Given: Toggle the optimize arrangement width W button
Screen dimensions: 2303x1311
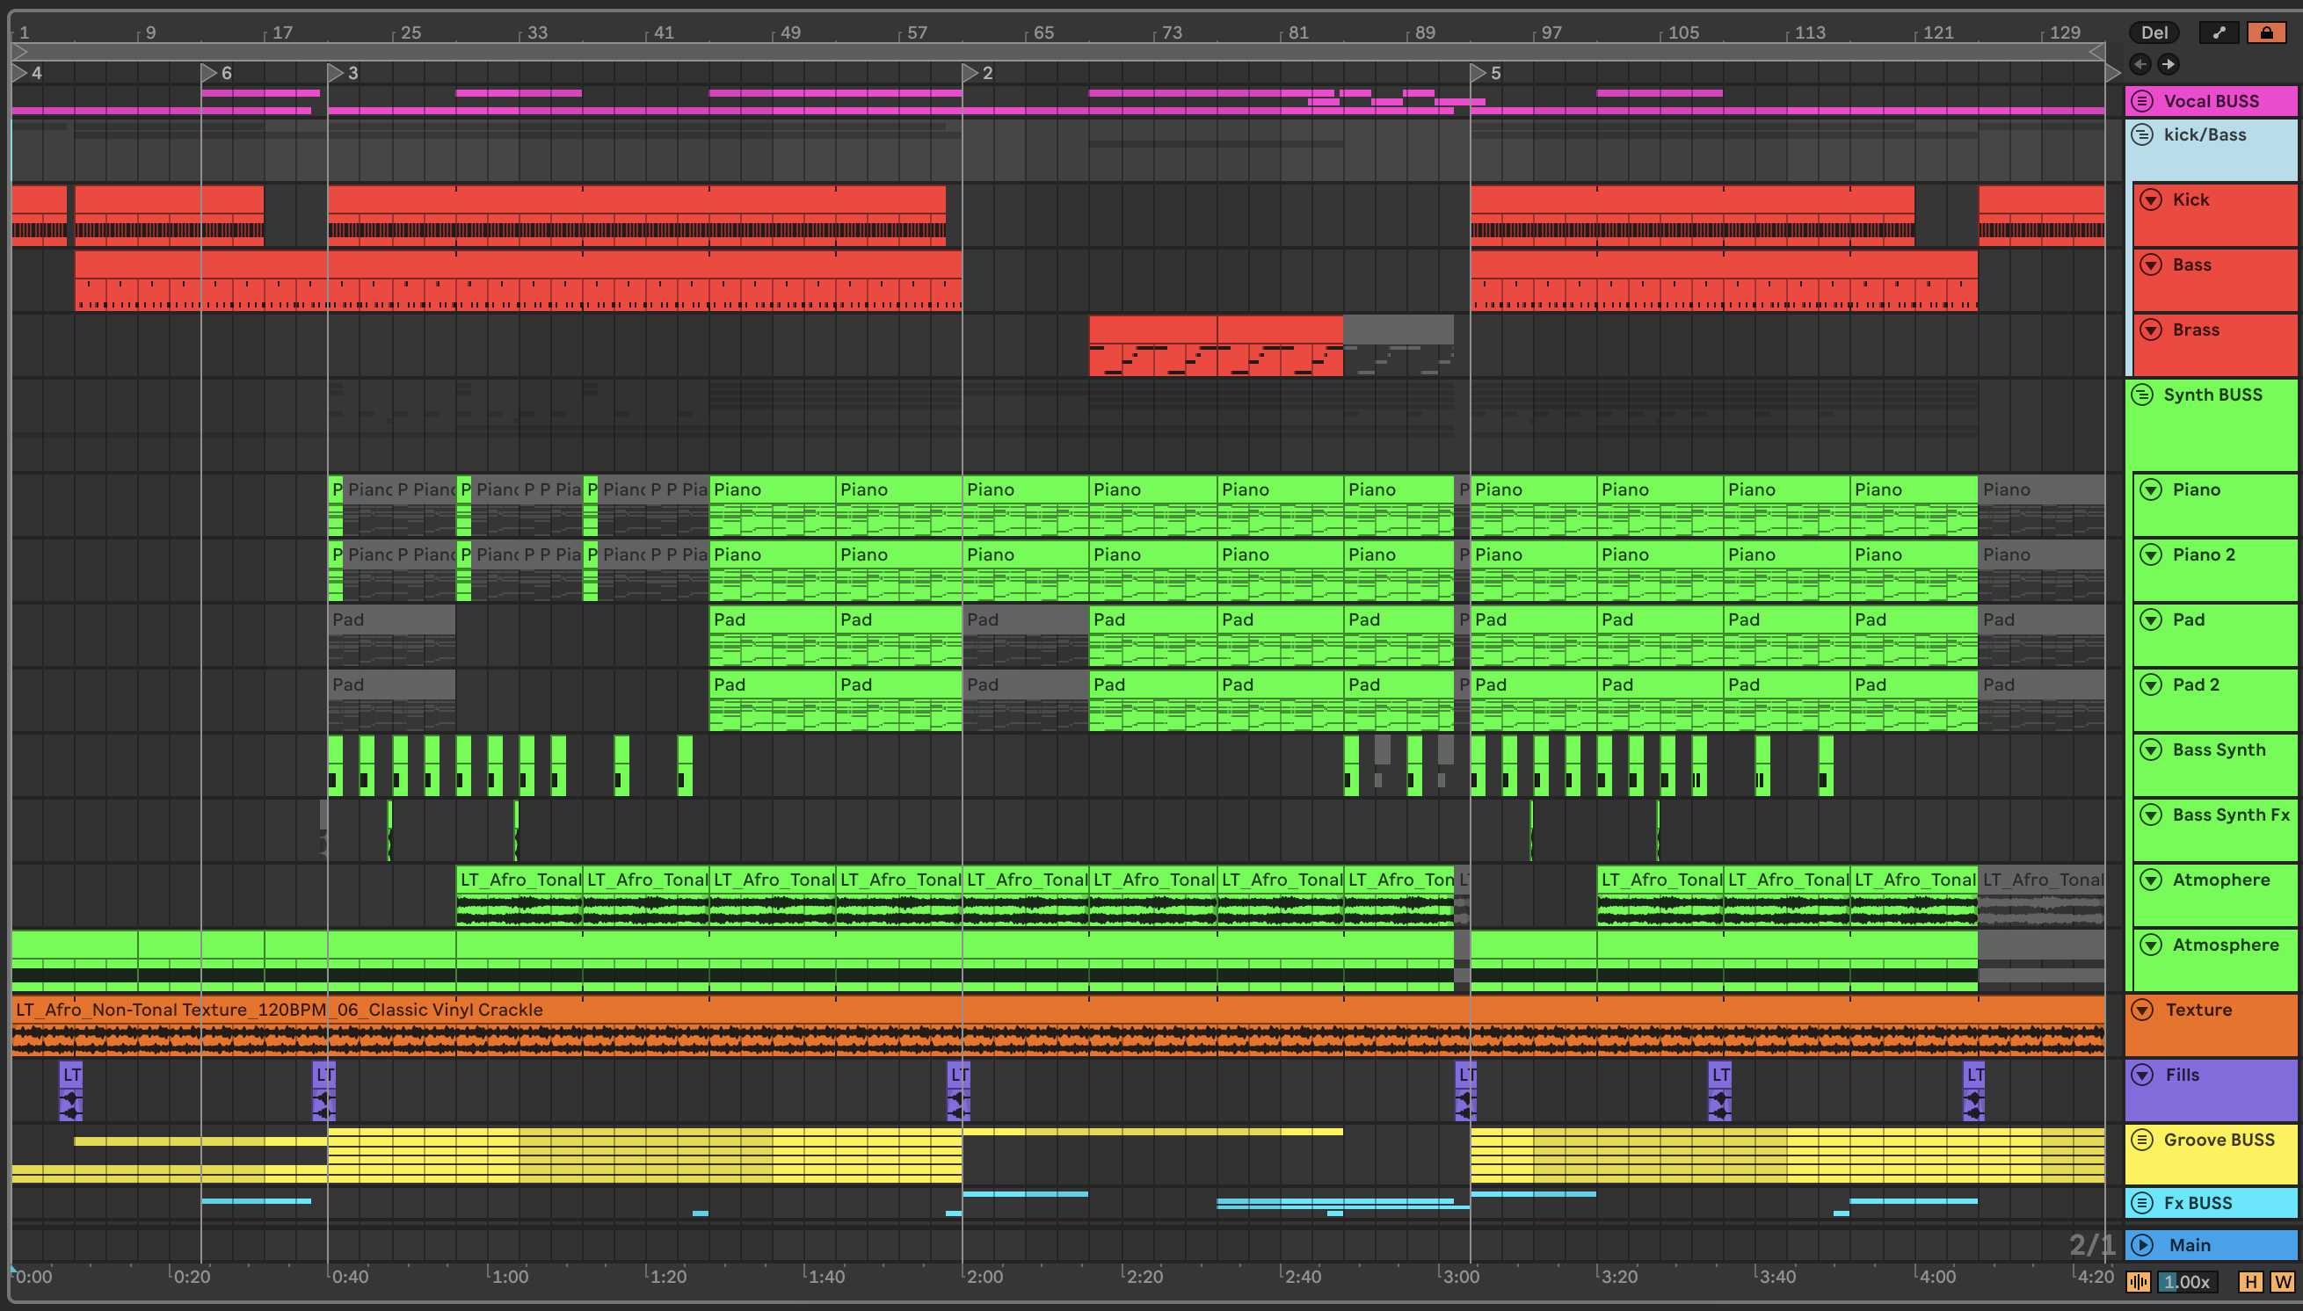Looking at the screenshot, I should coord(2281,1282).
